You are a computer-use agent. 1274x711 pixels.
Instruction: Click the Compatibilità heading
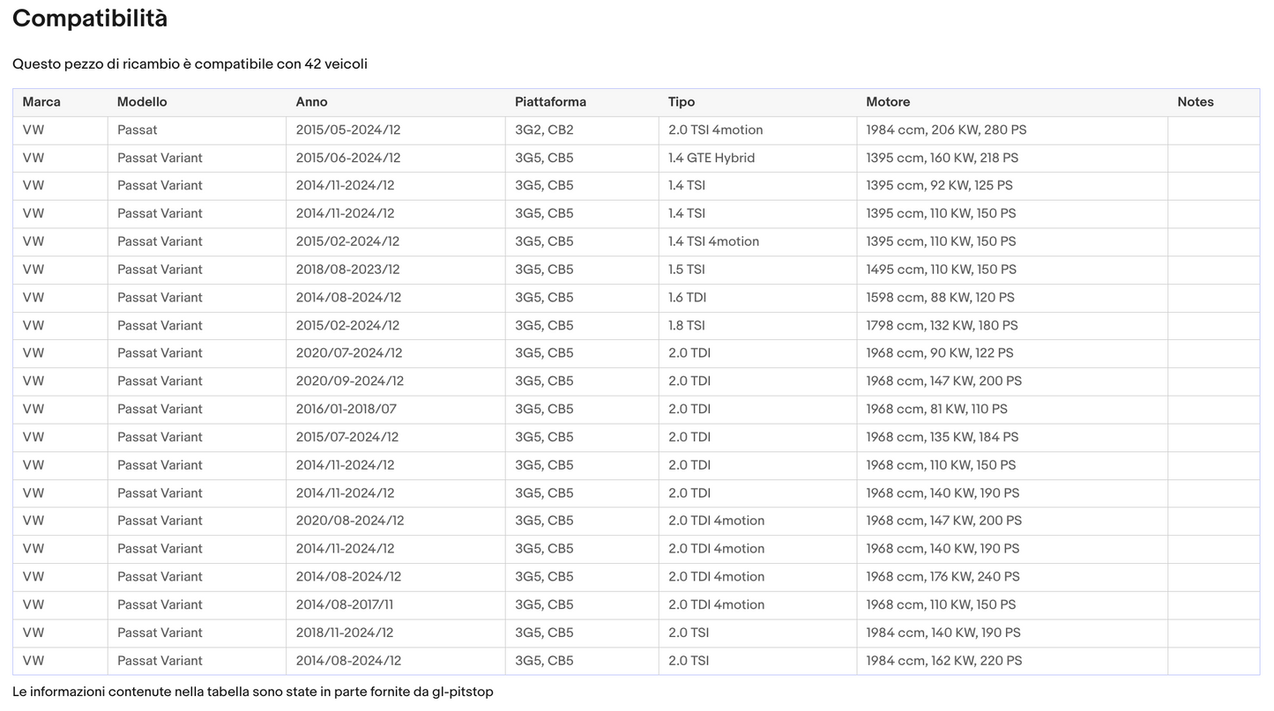90,19
